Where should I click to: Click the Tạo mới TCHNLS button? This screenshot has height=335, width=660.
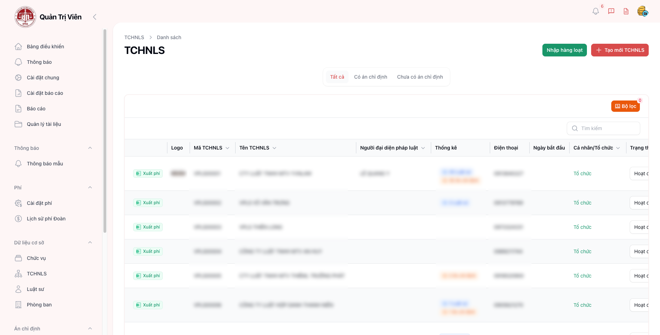[x=620, y=50]
